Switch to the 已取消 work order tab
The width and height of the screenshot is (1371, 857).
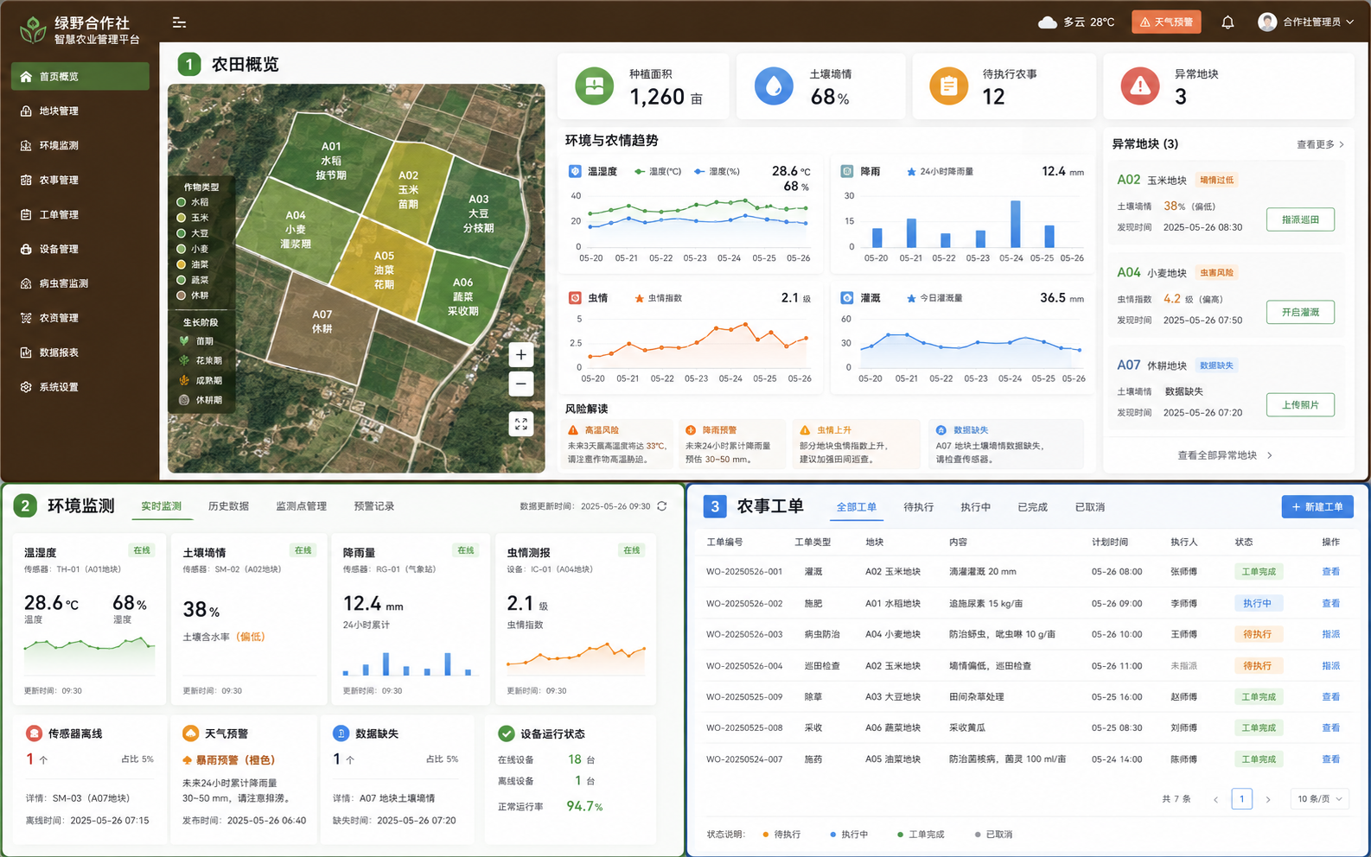point(1090,507)
